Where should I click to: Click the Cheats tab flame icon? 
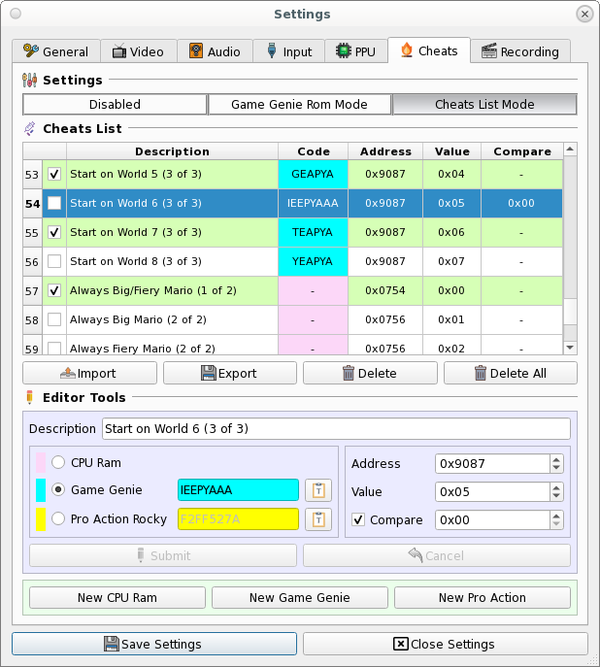407,50
